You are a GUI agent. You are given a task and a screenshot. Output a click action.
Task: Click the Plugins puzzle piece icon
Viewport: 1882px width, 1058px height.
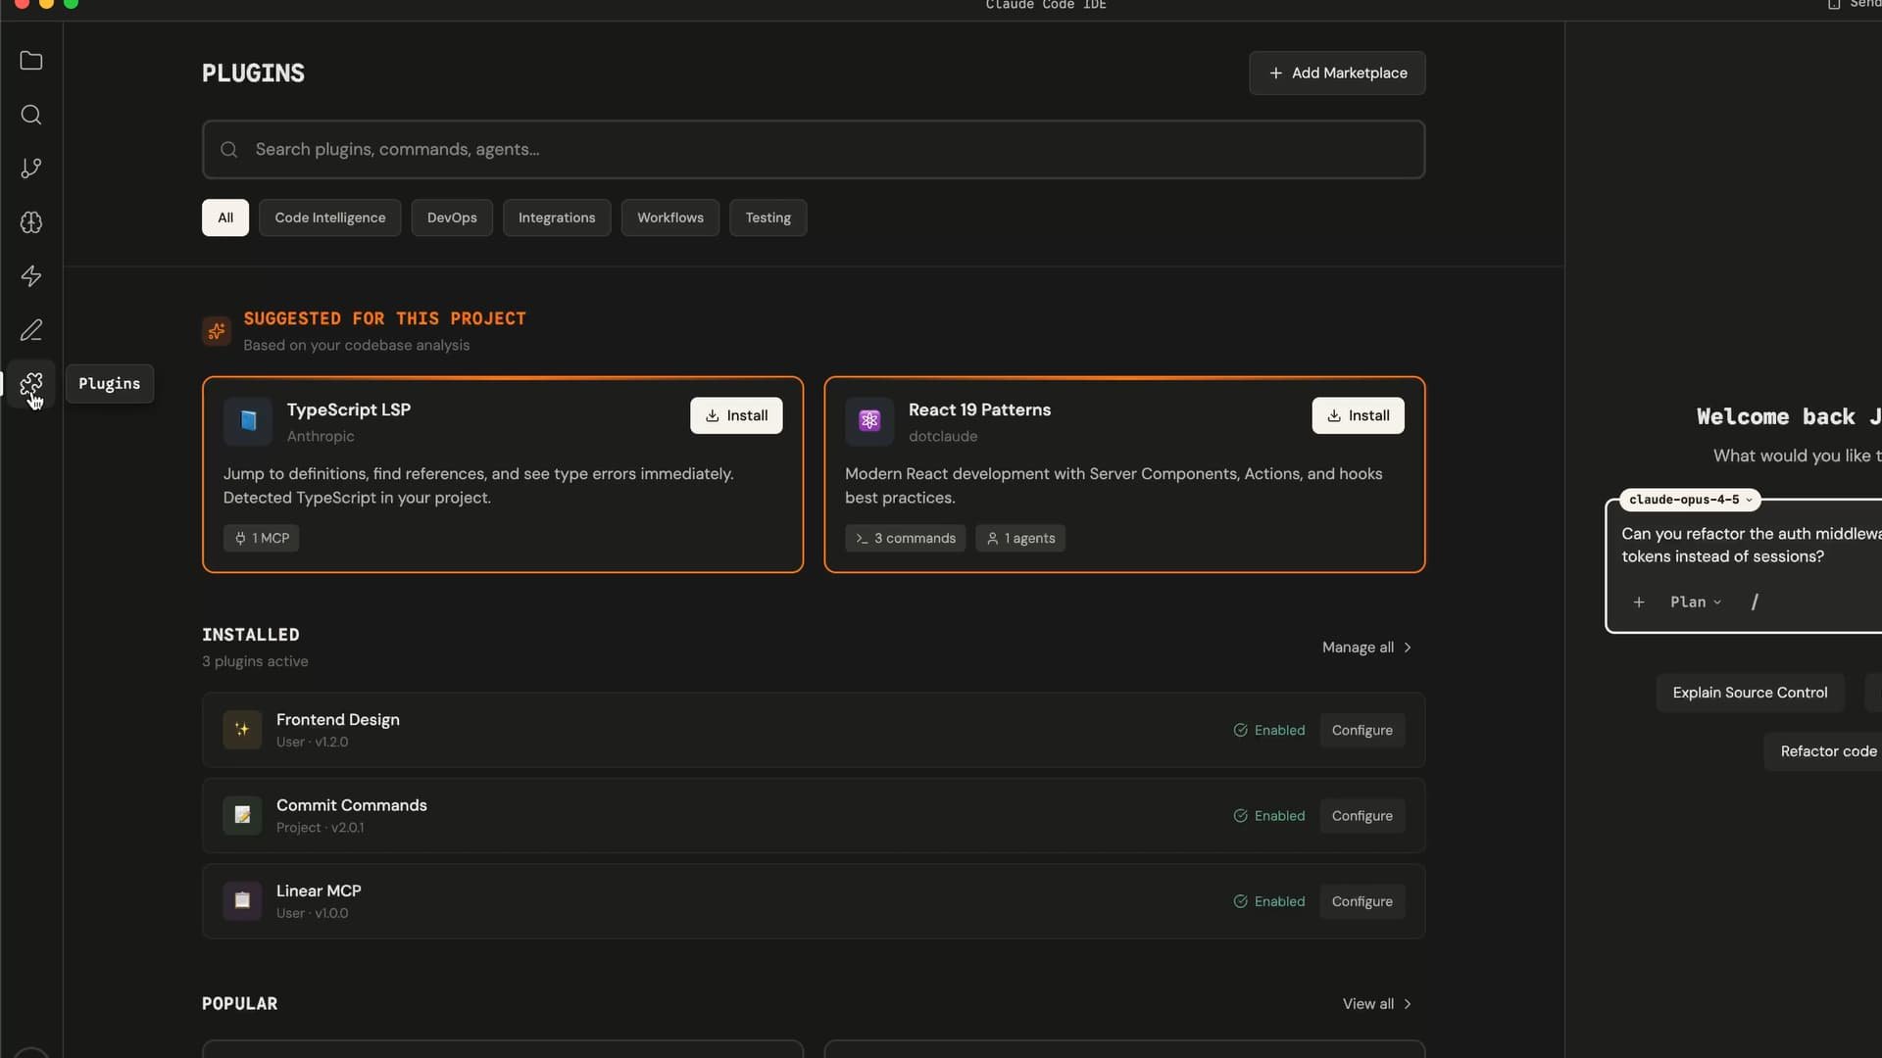pyautogui.click(x=31, y=383)
